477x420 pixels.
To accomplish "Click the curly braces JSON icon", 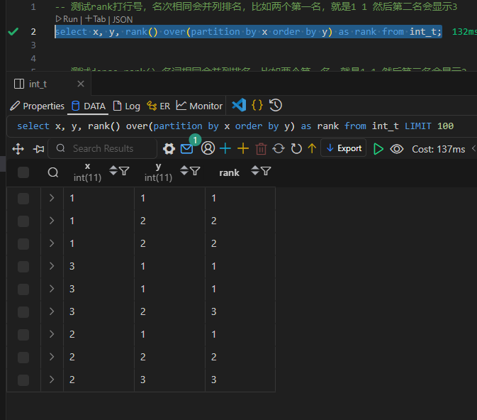I will (257, 106).
